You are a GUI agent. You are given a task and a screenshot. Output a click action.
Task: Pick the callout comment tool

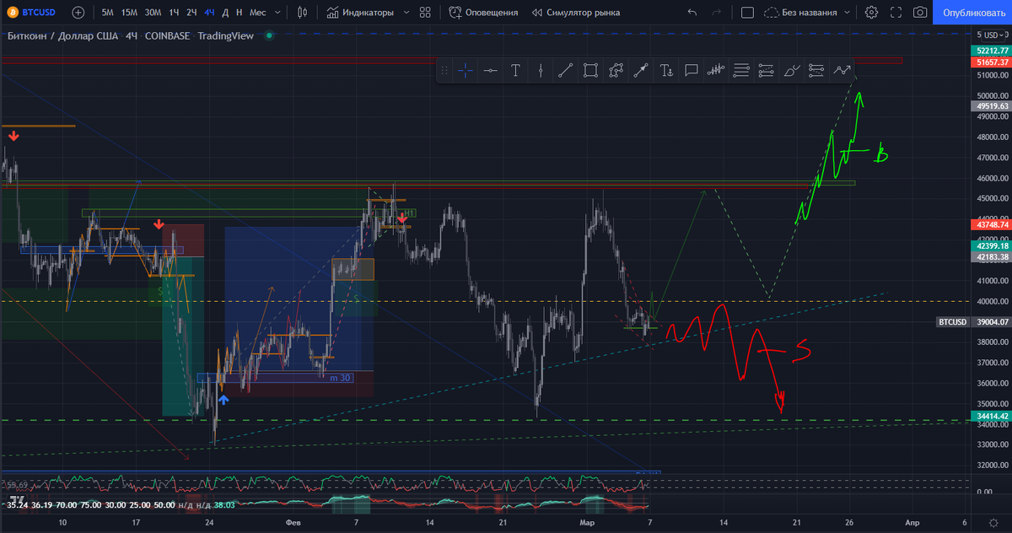[x=692, y=70]
